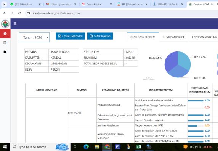Close the Dokar Kendal browser tab
Viewport: 218px width, 151px height.
pyautogui.click(x=111, y=4)
